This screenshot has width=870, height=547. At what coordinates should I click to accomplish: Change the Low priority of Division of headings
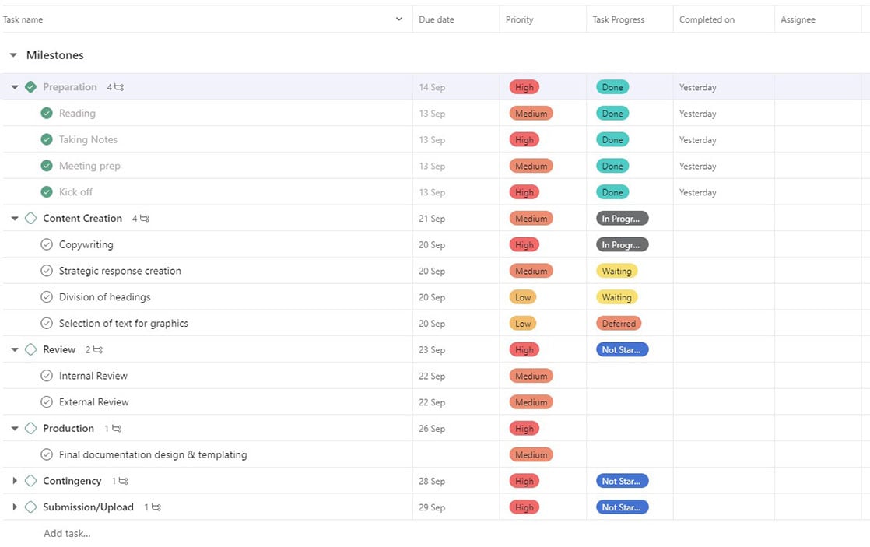pos(523,297)
